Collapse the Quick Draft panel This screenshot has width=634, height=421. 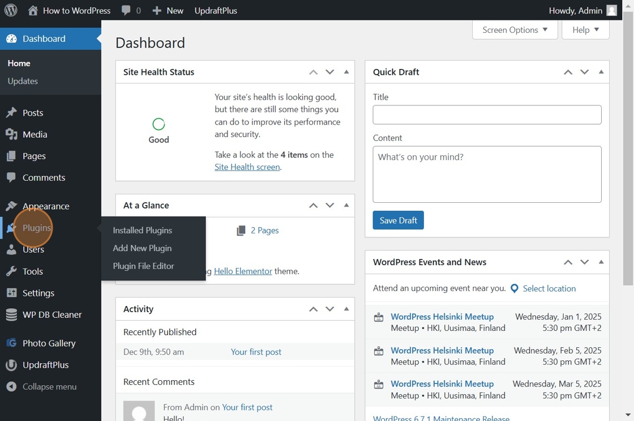pos(601,72)
